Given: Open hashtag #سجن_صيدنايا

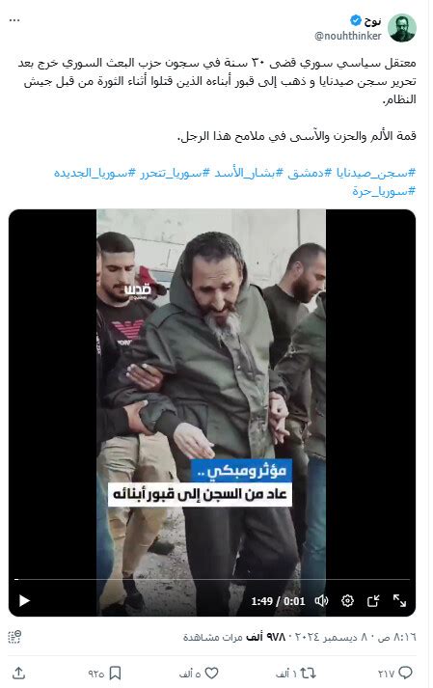Looking at the screenshot, I should coord(375,173).
